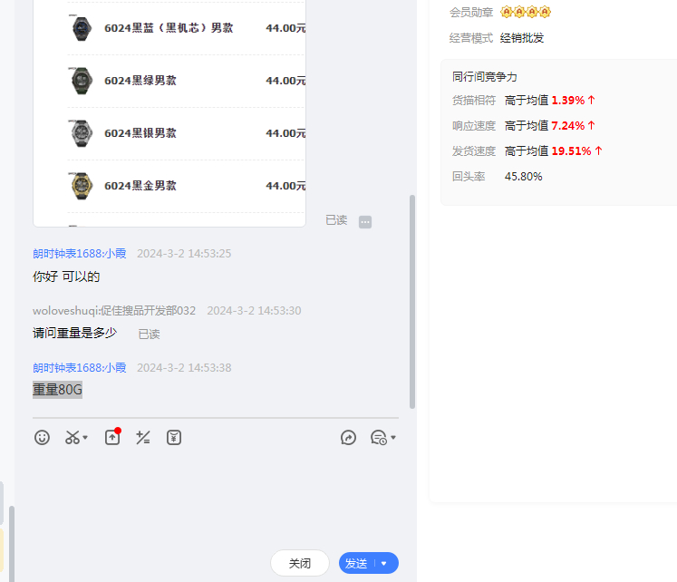Click the 6024黑金男款 watch thumbnail
This screenshot has height=582, width=677.
82,186
